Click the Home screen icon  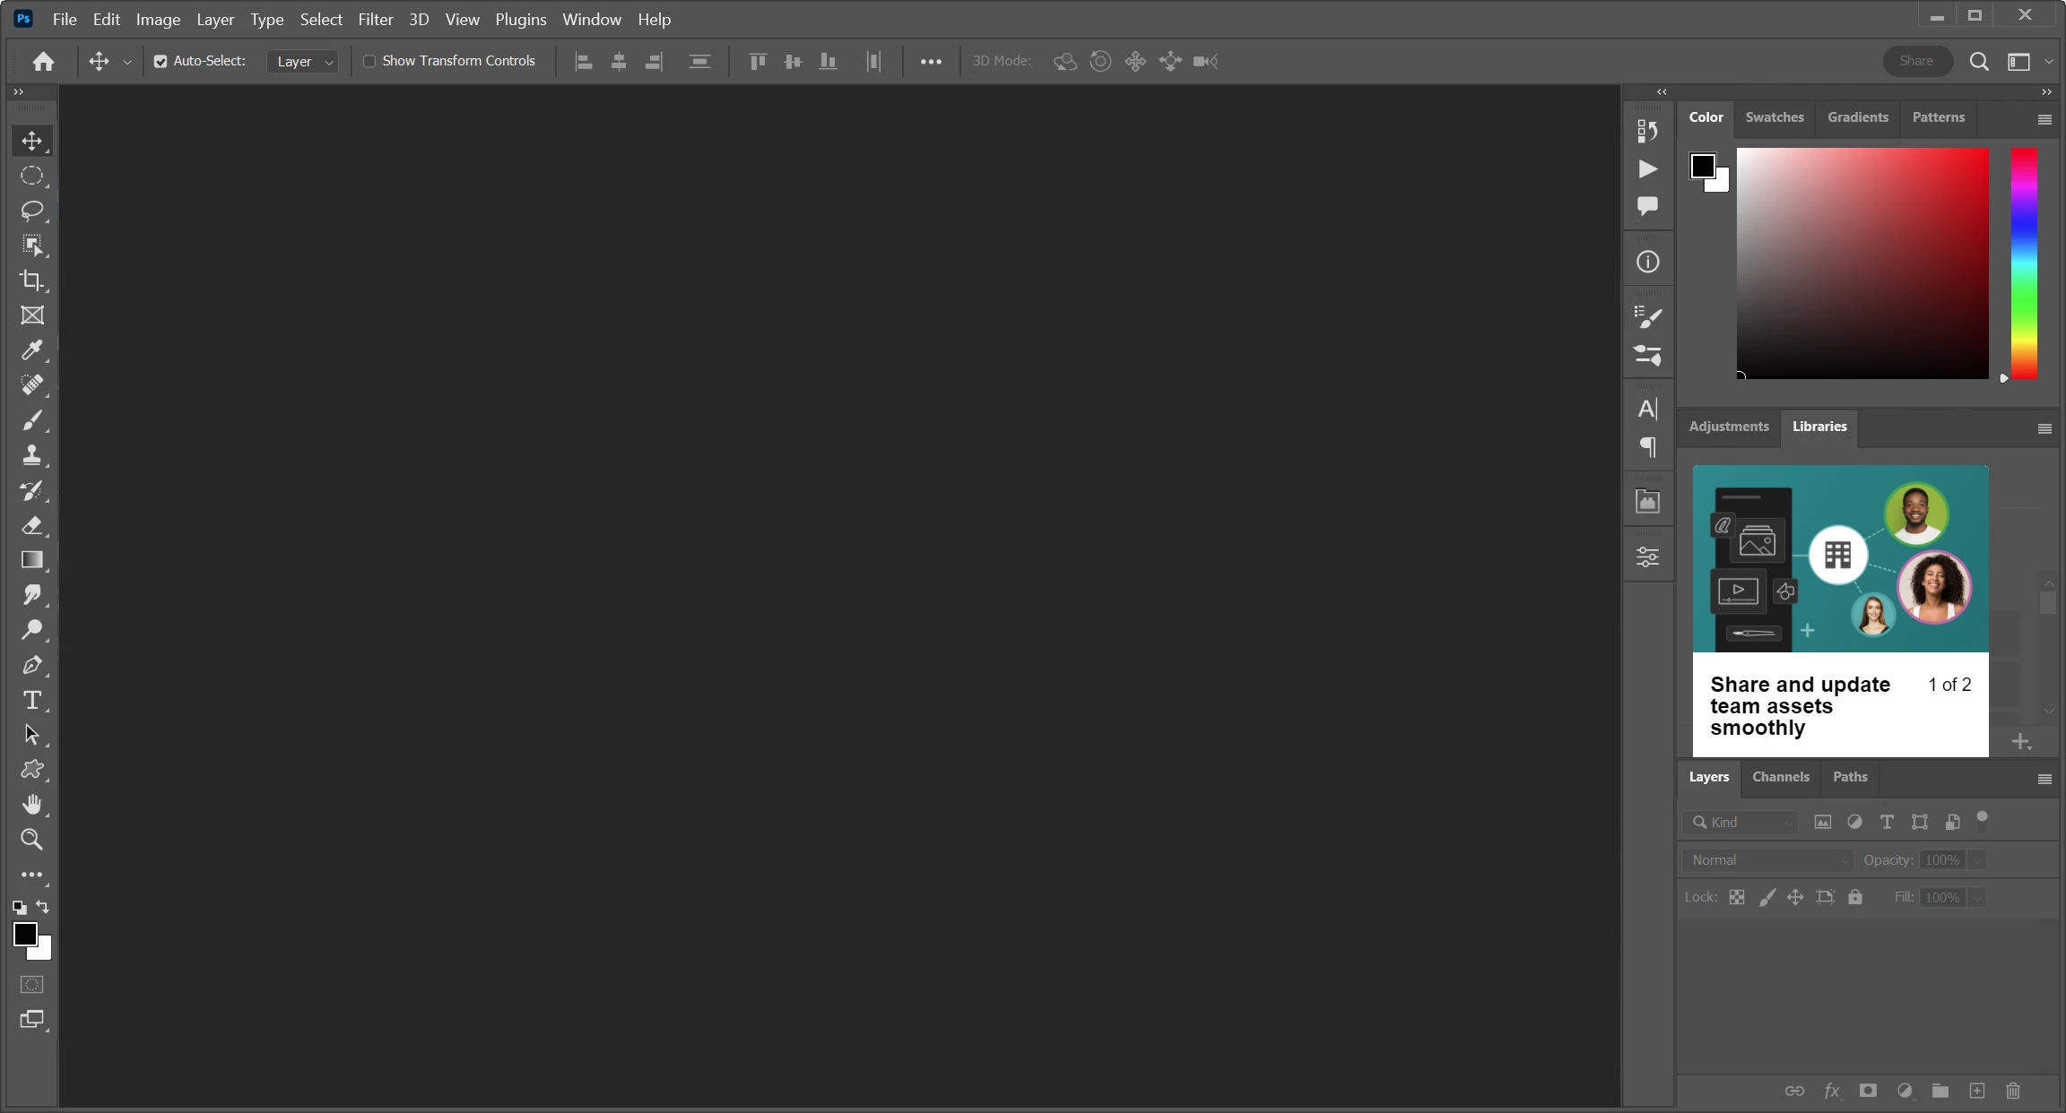click(43, 61)
